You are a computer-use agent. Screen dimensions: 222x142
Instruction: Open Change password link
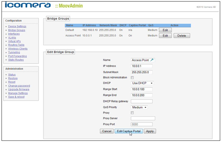[19, 86]
